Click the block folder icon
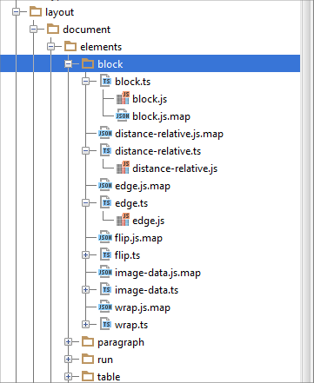The width and height of the screenshot is (314, 383). coord(88,64)
